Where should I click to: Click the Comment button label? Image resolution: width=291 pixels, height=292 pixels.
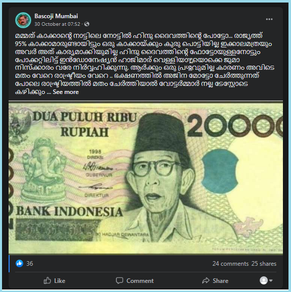[140, 281]
